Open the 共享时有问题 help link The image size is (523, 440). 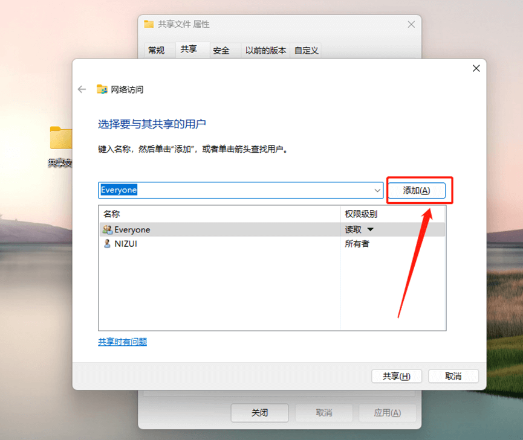point(122,342)
